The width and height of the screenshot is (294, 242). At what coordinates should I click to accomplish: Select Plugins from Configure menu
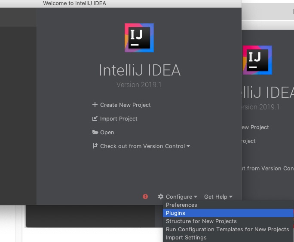(x=228, y=213)
